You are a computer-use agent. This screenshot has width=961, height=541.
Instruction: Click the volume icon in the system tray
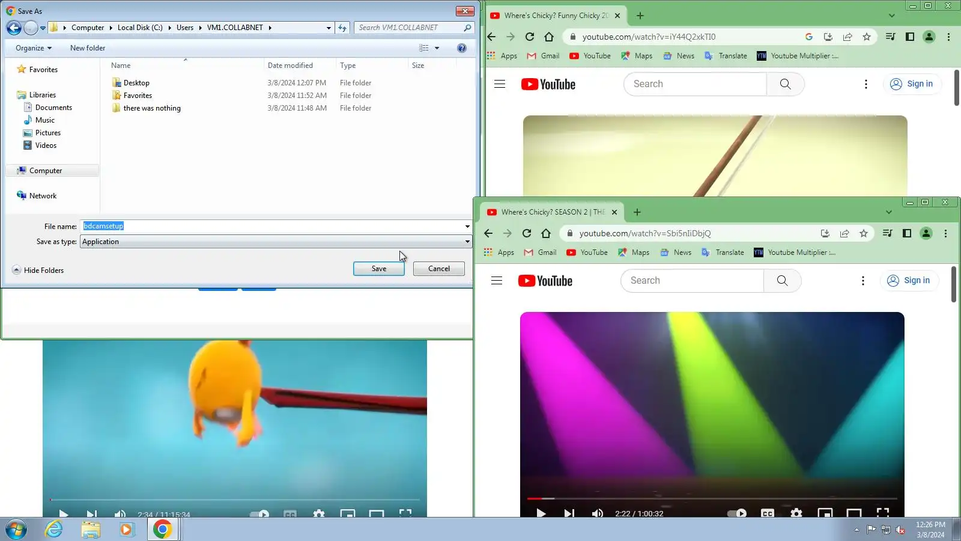900,530
